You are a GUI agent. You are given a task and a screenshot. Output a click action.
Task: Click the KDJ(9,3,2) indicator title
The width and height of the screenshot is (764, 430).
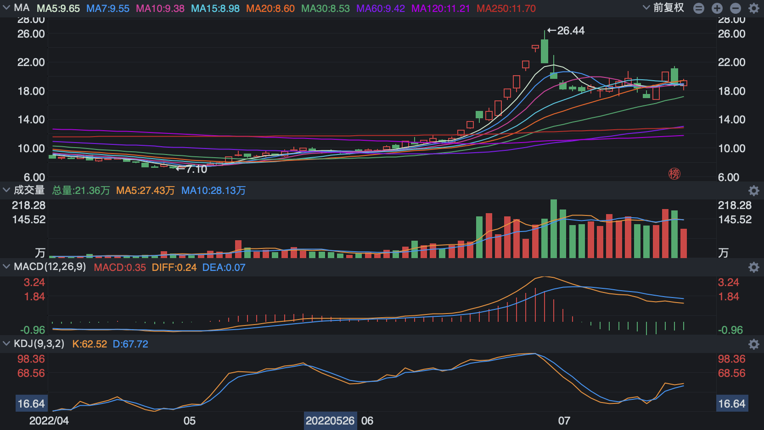39,343
